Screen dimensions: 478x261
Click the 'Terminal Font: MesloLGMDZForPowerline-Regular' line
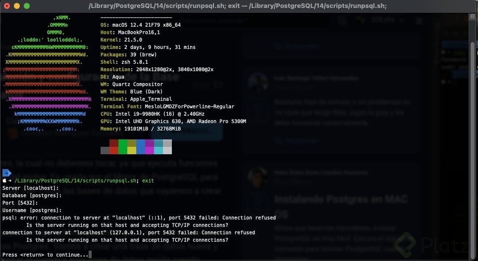pyautogui.click(x=167, y=106)
